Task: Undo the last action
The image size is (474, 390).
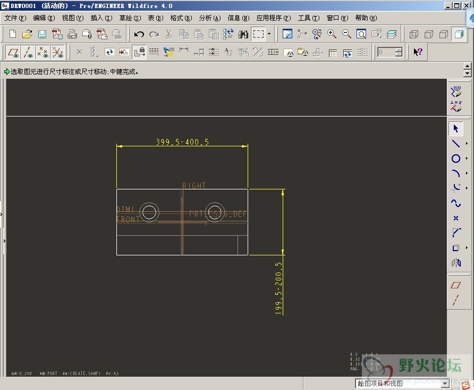Action: pos(139,34)
